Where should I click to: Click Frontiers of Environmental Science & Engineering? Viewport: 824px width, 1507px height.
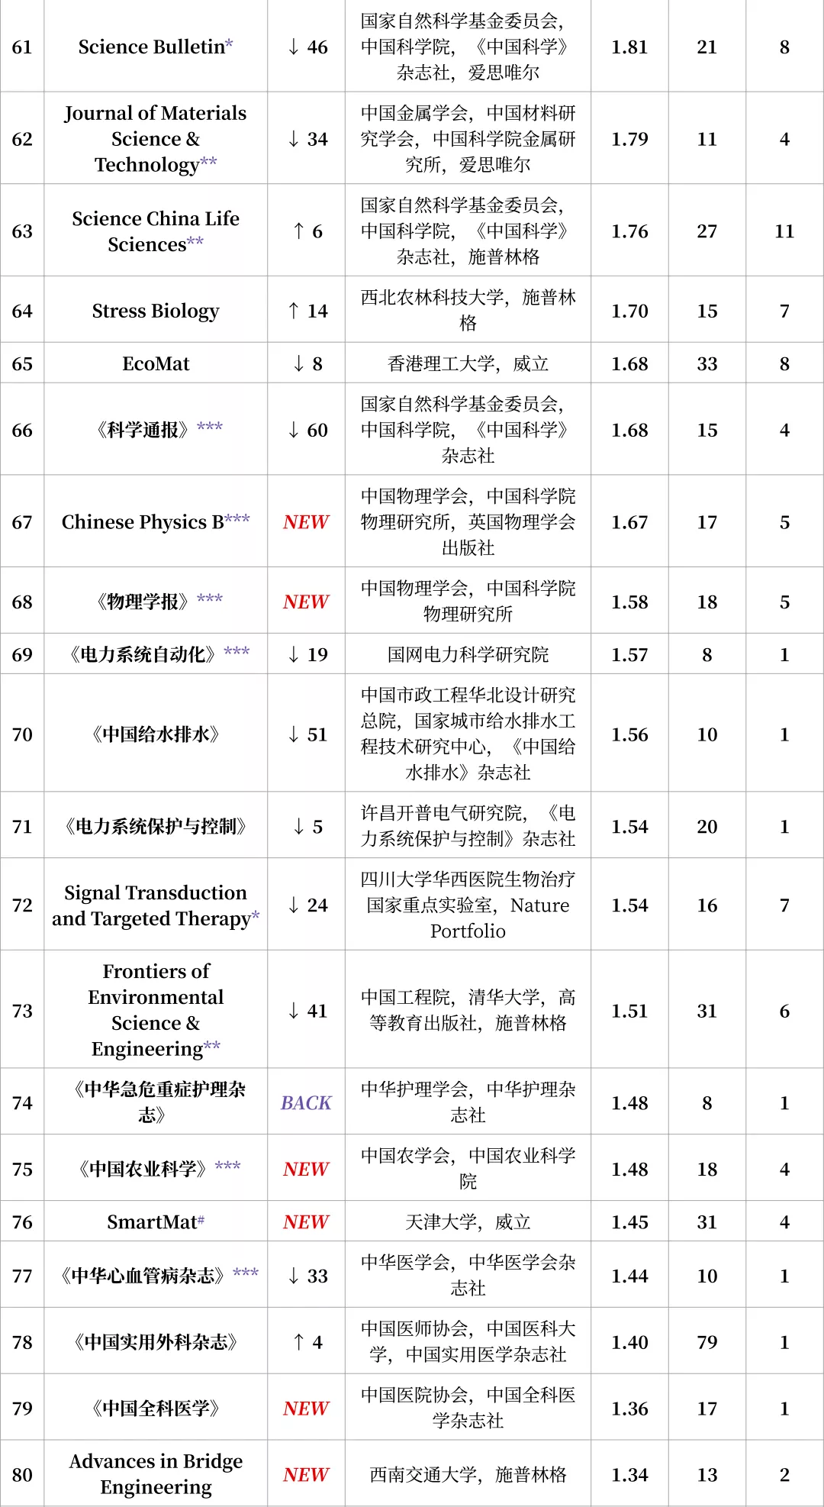pyautogui.click(x=155, y=1010)
